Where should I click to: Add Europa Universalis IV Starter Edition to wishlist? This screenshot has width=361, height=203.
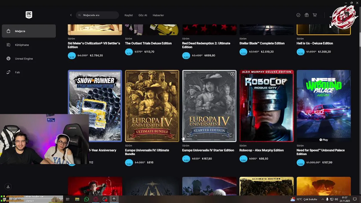[232, 74]
